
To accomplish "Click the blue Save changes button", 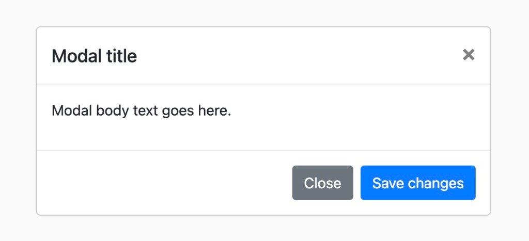I will 418,183.
